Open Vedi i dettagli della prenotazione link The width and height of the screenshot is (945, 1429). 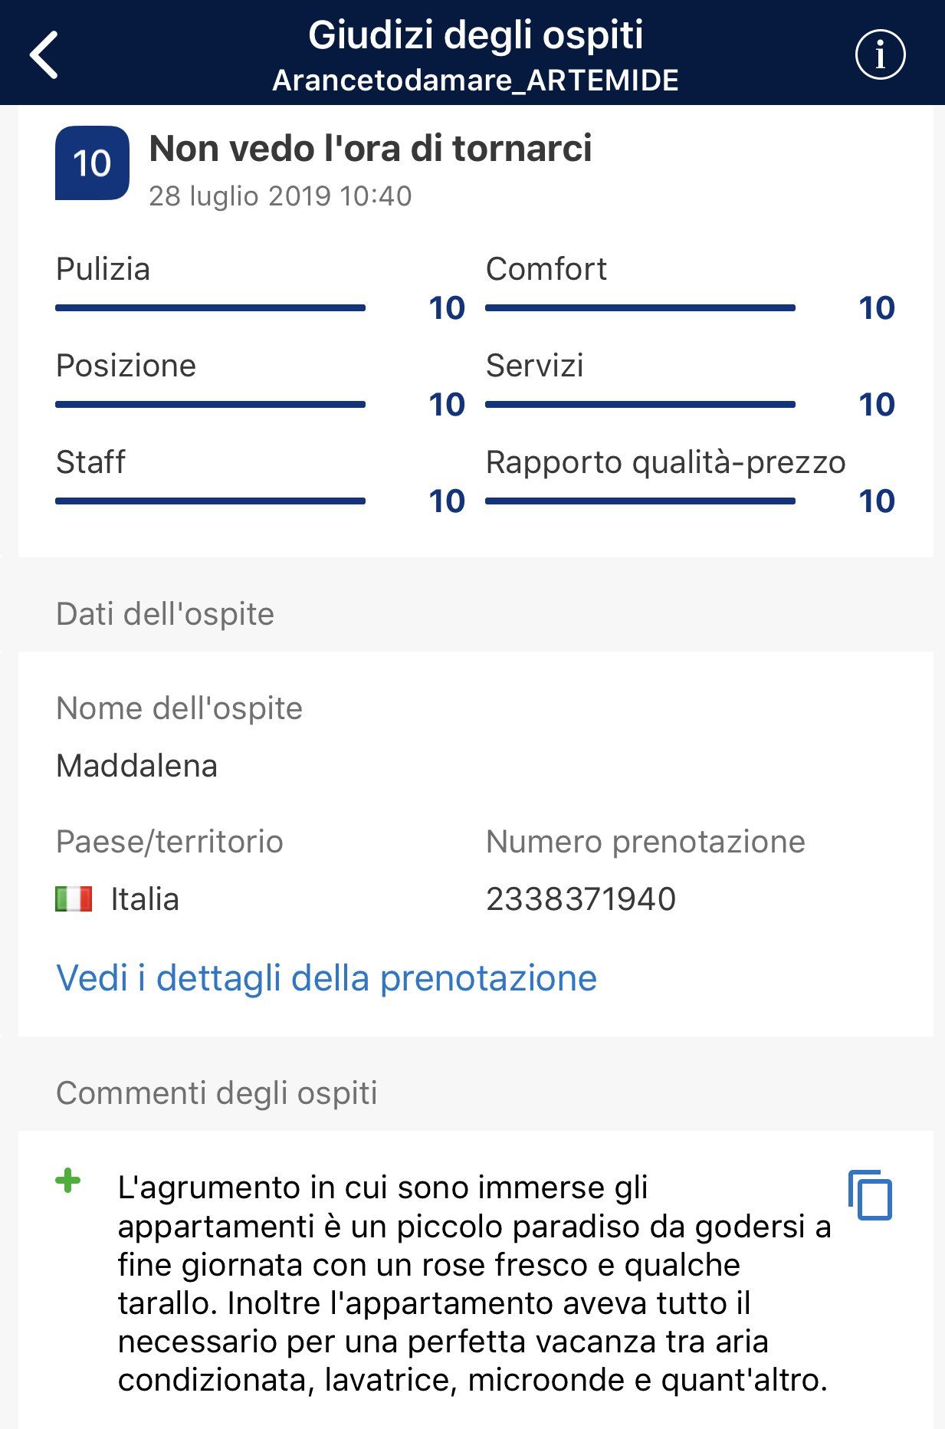pos(326,978)
